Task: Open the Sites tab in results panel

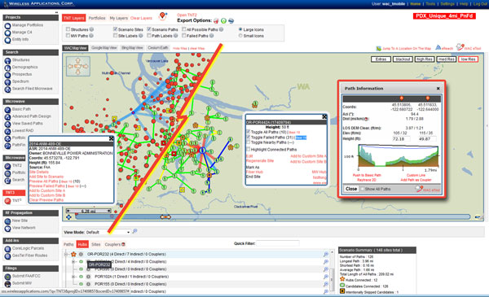Action: [96, 244]
